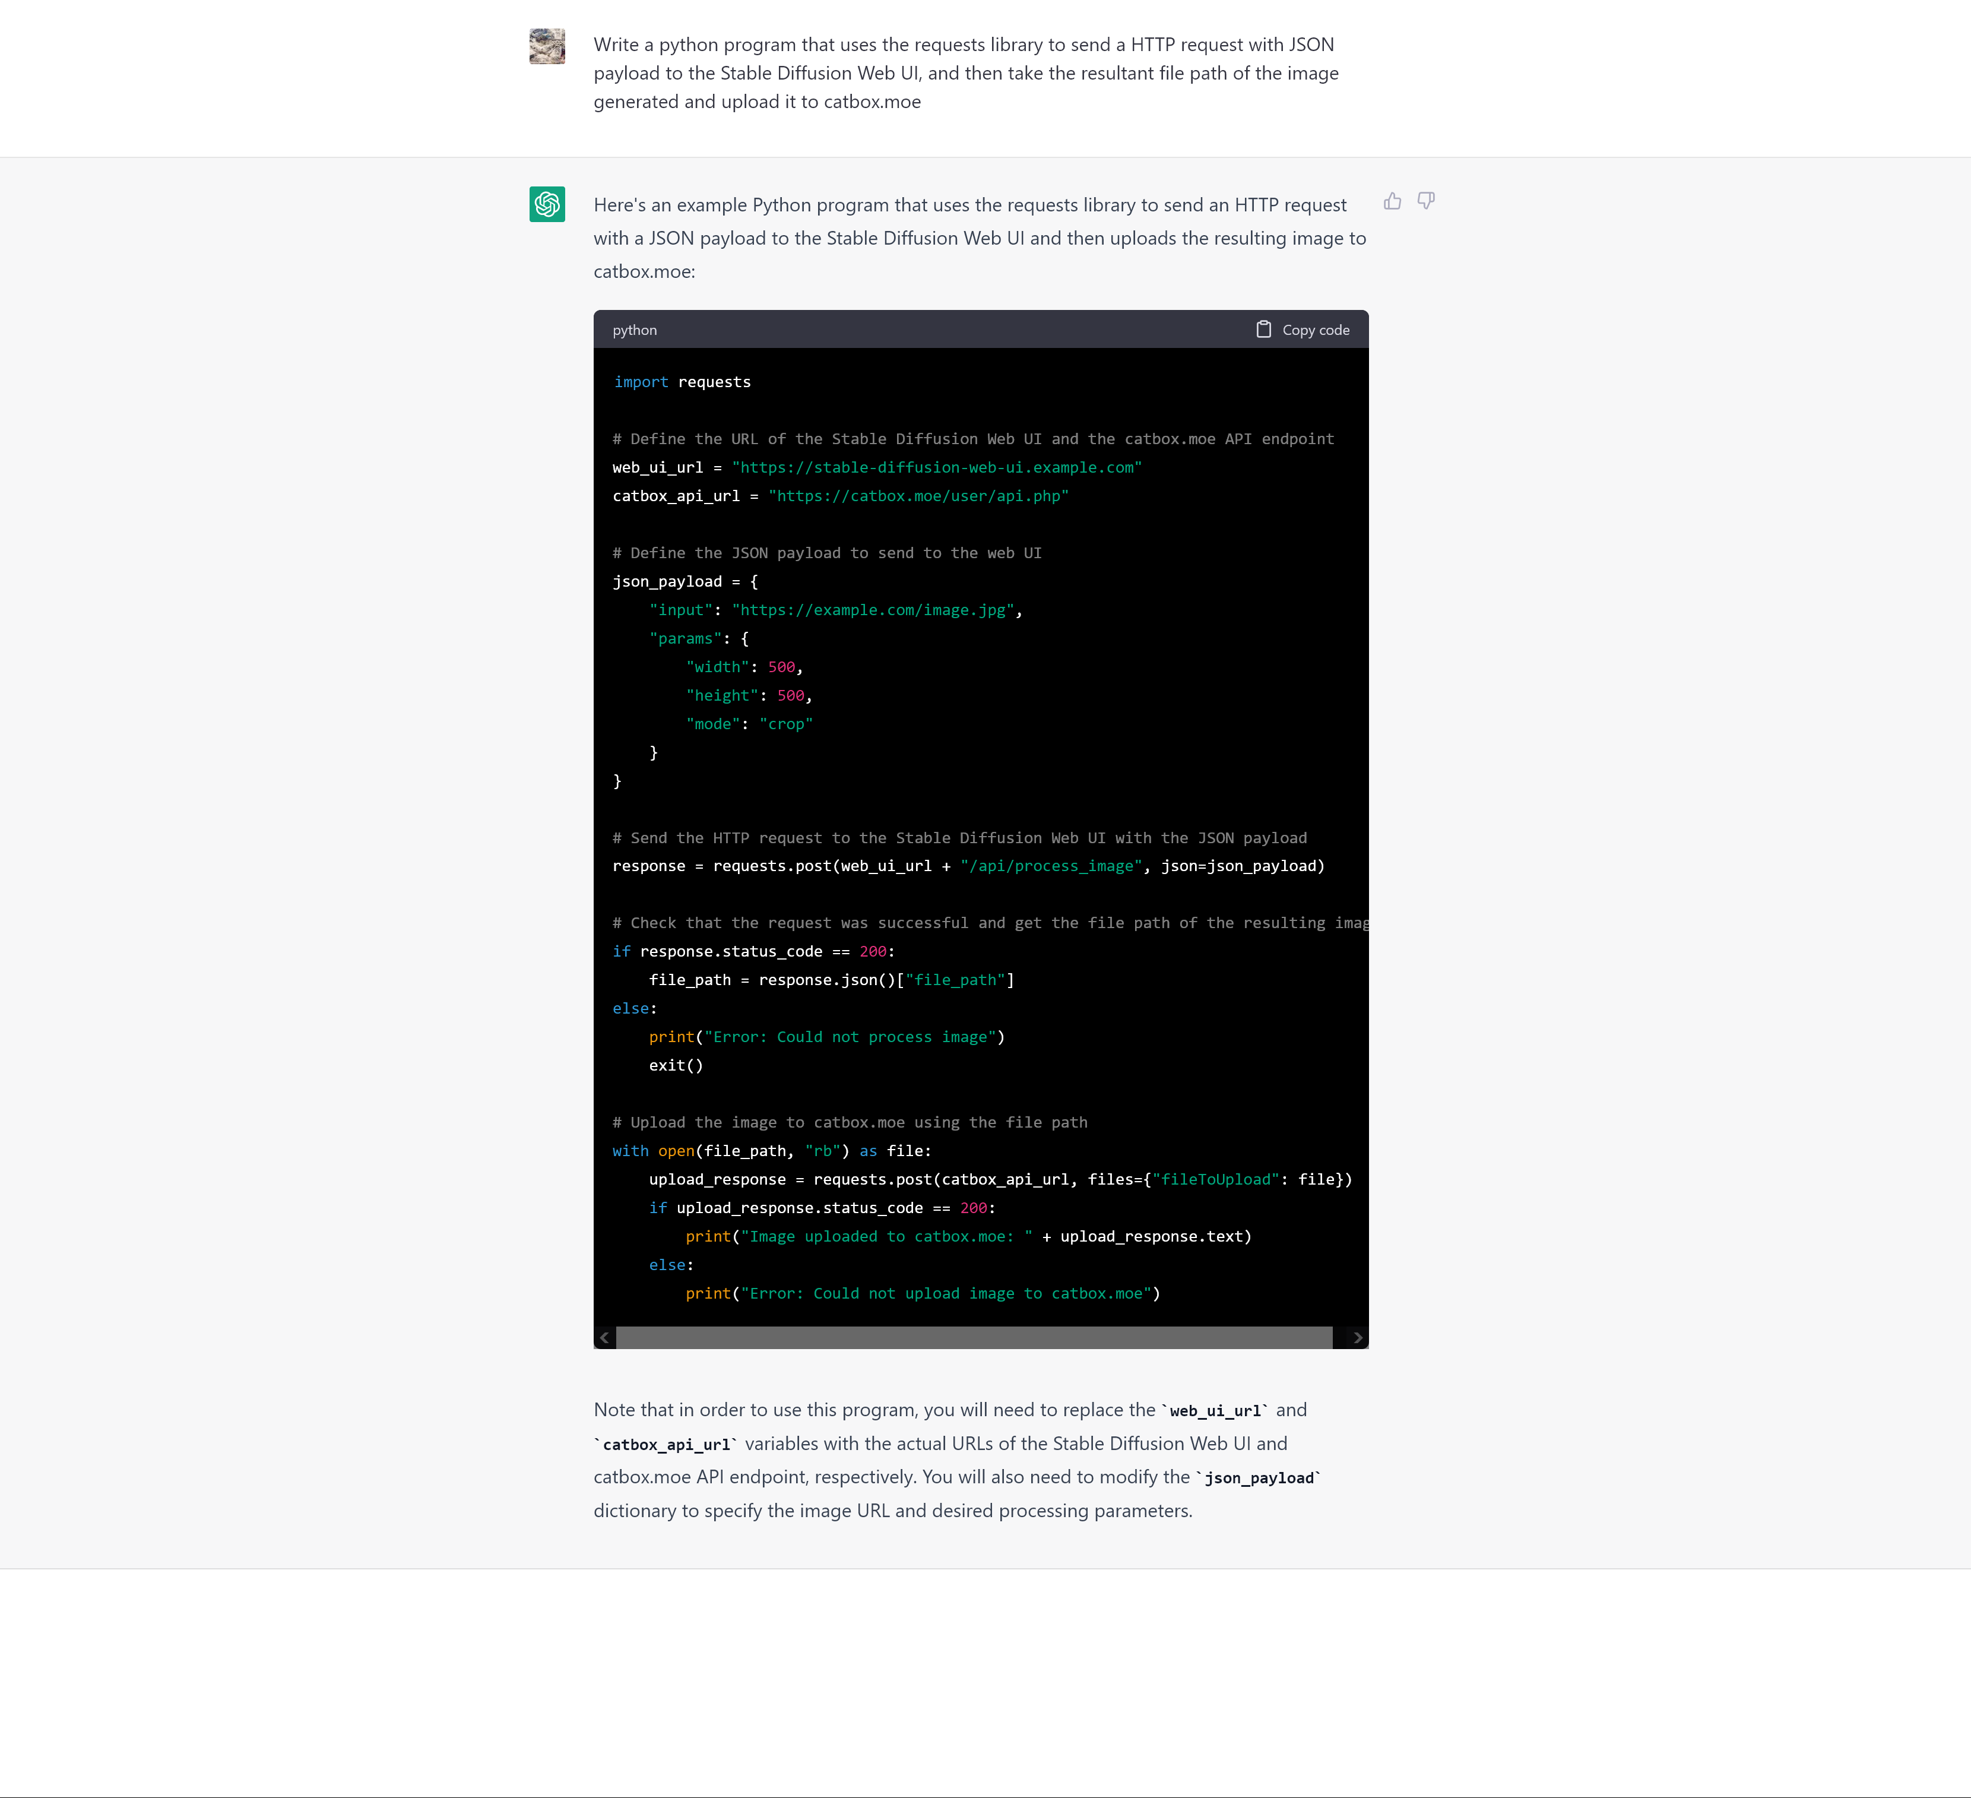Click the "if upload_response.status_code" line
The width and height of the screenshot is (1971, 1798).
click(x=822, y=1208)
